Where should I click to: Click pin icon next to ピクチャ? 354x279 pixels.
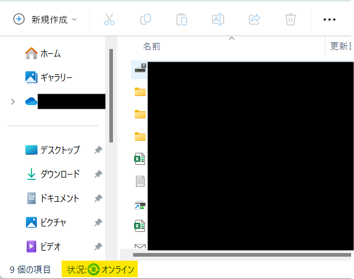[x=98, y=222]
